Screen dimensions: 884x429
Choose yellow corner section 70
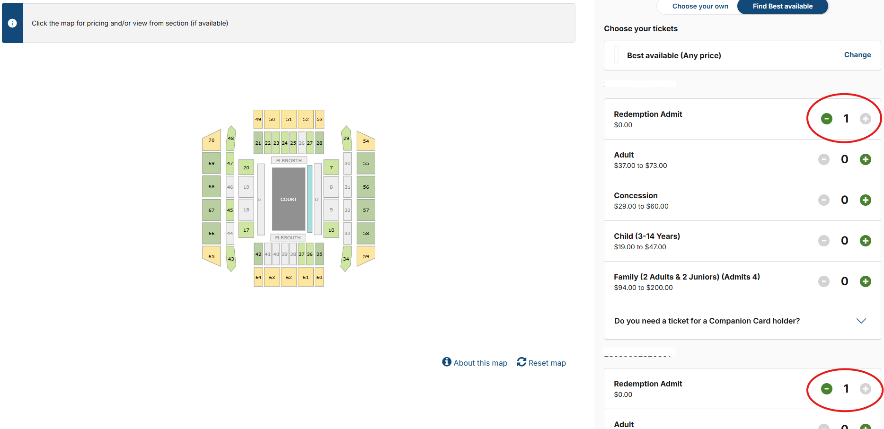point(212,140)
